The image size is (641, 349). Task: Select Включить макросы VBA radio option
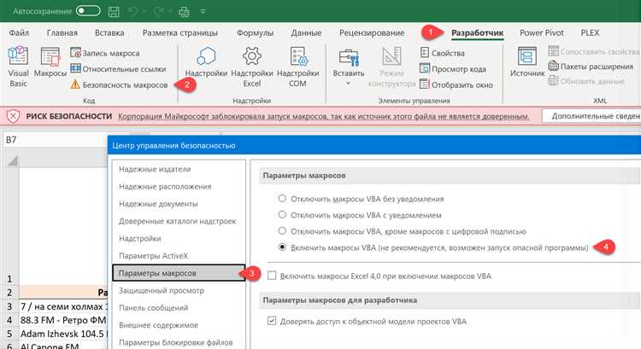tap(282, 247)
